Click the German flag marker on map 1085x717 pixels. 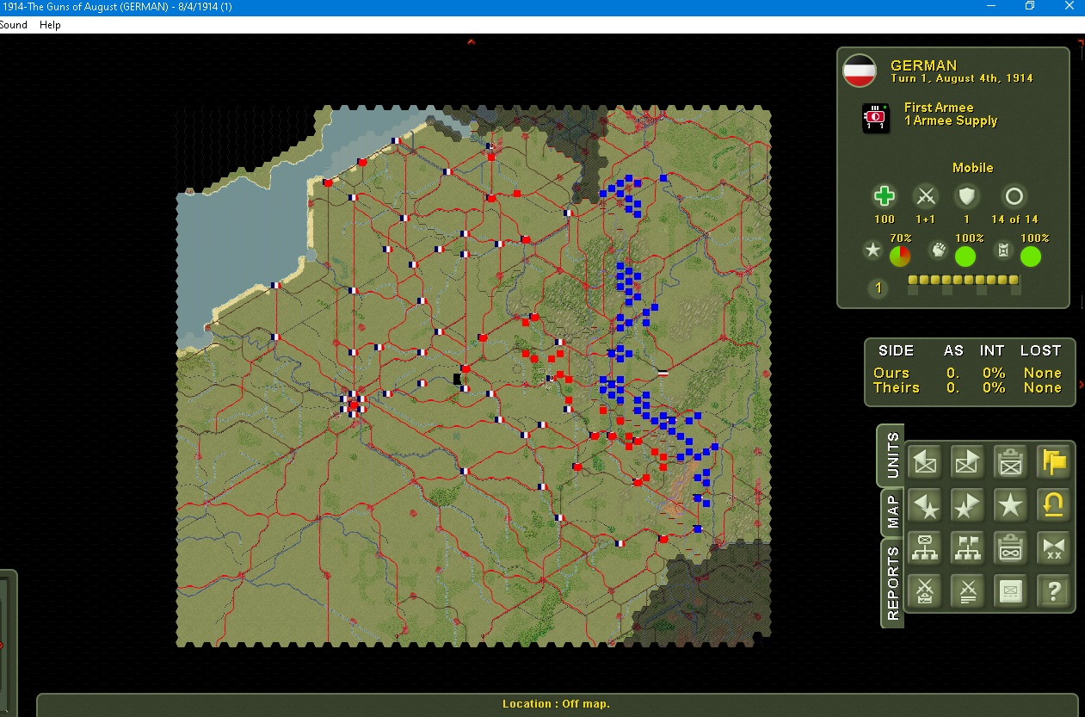click(663, 374)
